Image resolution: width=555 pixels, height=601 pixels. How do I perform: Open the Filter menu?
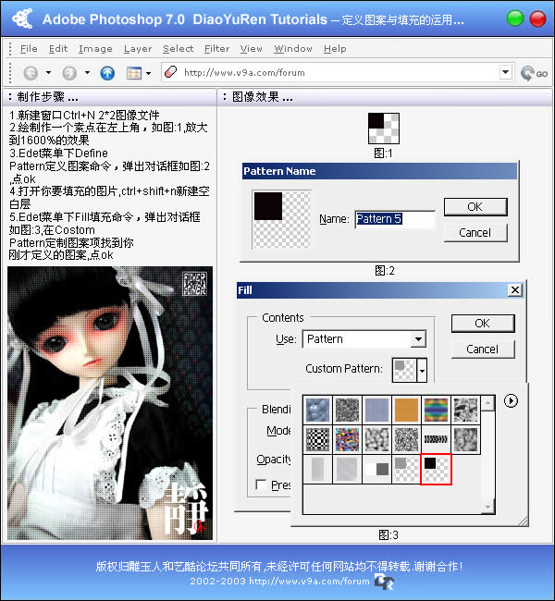click(216, 49)
